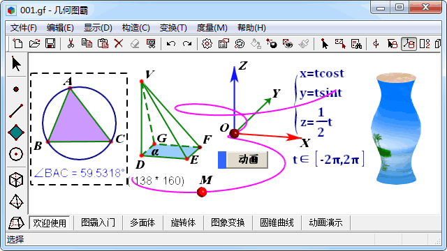Open the settings gear toolbar icon

(207, 44)
